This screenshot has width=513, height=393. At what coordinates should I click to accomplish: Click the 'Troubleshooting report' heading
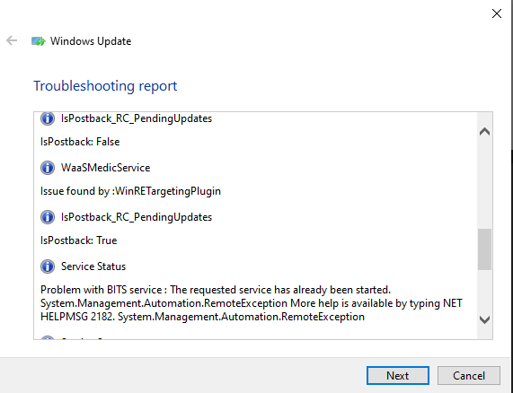point(105,86)
